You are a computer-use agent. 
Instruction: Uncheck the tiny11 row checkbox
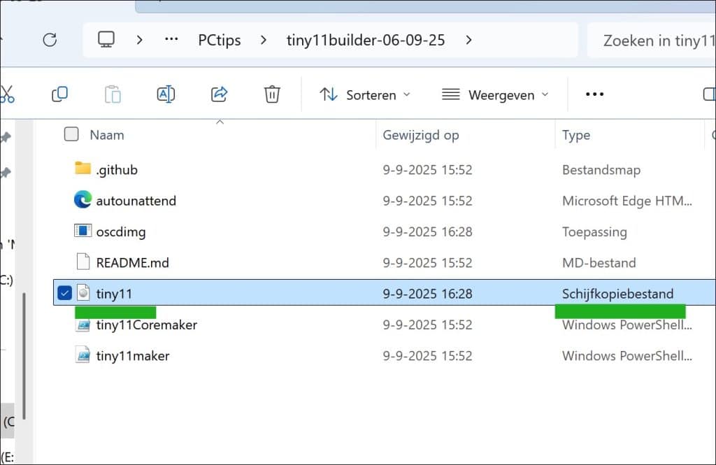pyautogui.click(x=64, y=293)
